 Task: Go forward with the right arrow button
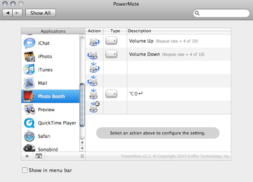pyautogui.click(x=17, y=13)
